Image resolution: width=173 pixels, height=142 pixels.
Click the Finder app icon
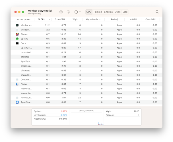tap(17, 84)
